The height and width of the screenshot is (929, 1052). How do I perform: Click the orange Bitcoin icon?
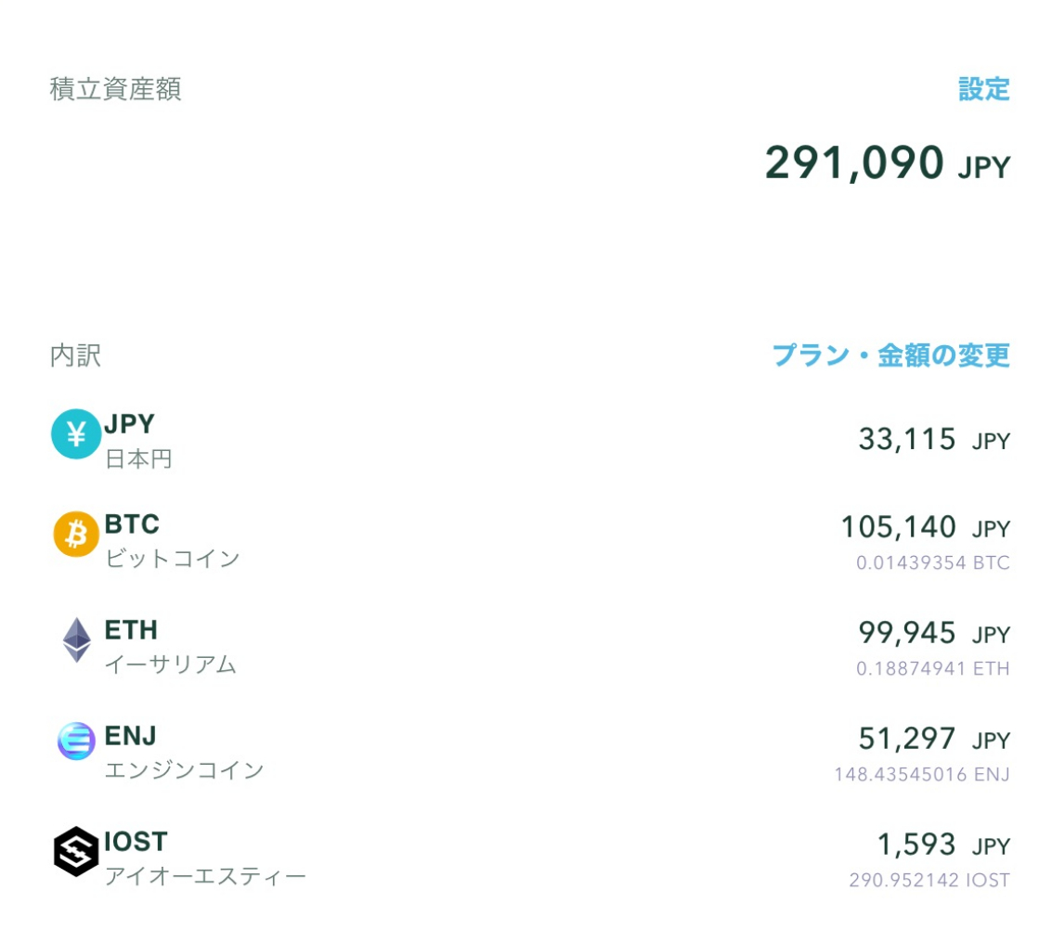coord(76,535)
